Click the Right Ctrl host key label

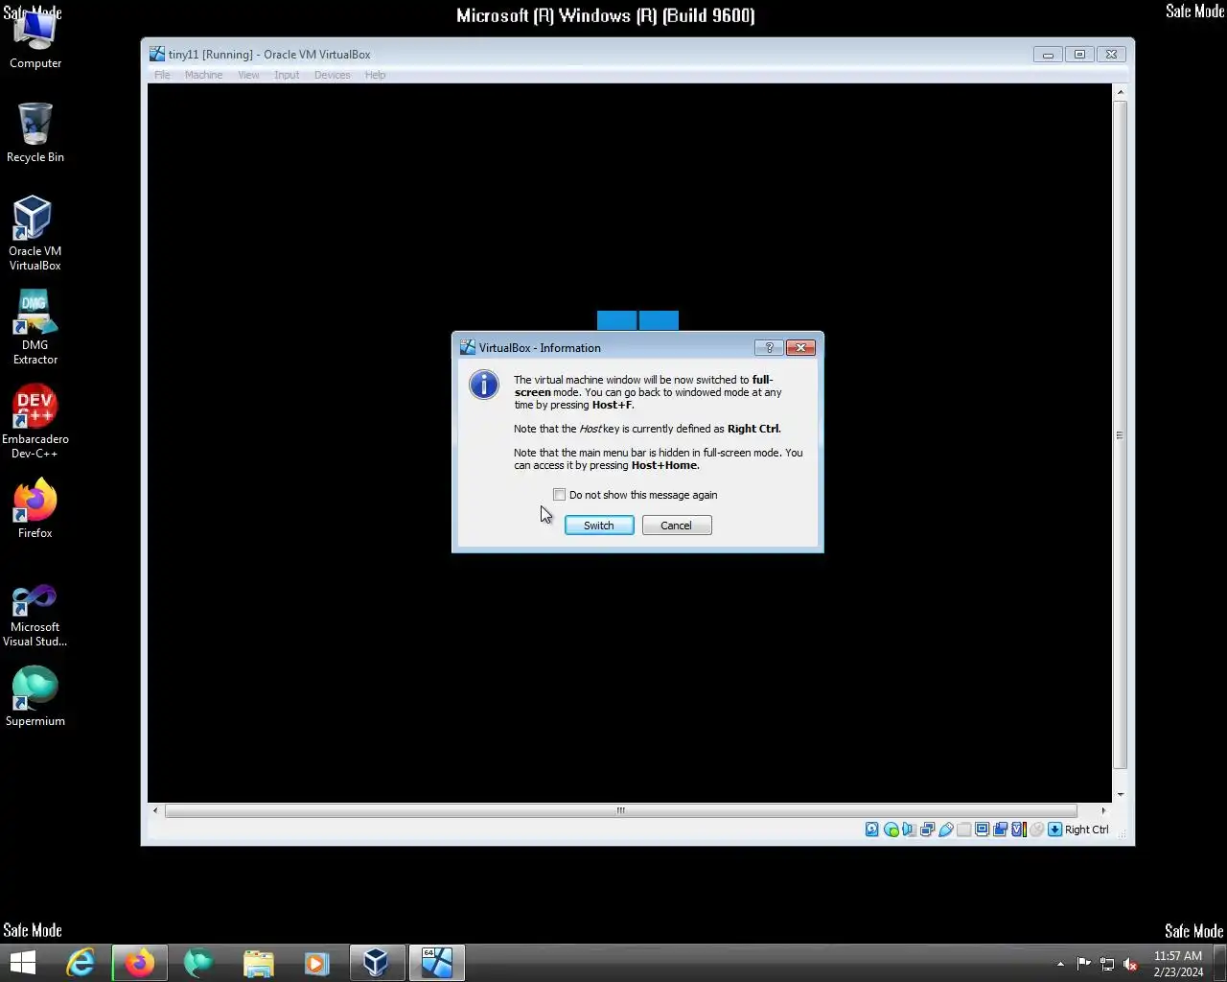[1087, 830]
